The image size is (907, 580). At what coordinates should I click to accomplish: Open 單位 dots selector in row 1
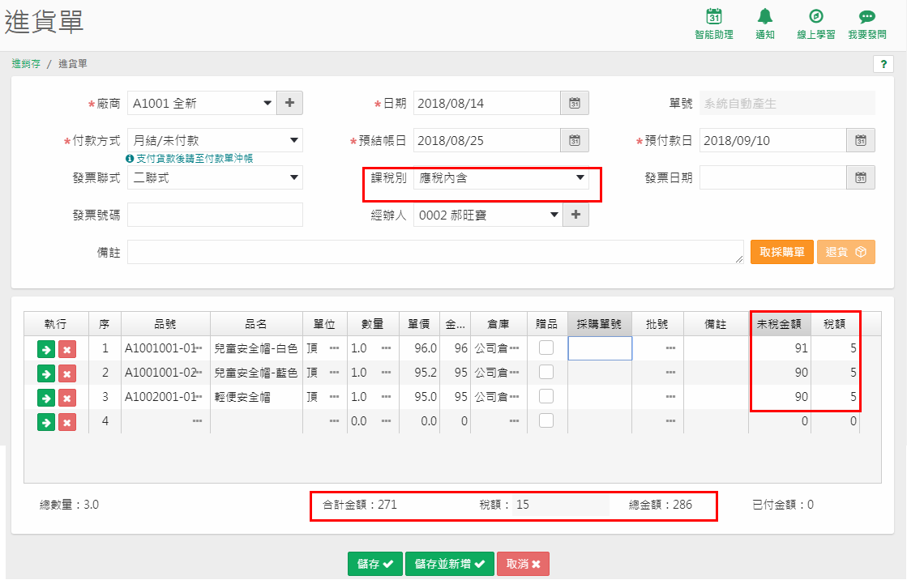click(334, 348)
